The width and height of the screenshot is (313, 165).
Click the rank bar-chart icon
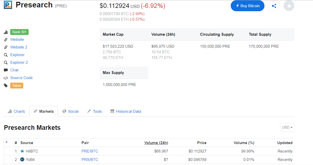(6, 32)
